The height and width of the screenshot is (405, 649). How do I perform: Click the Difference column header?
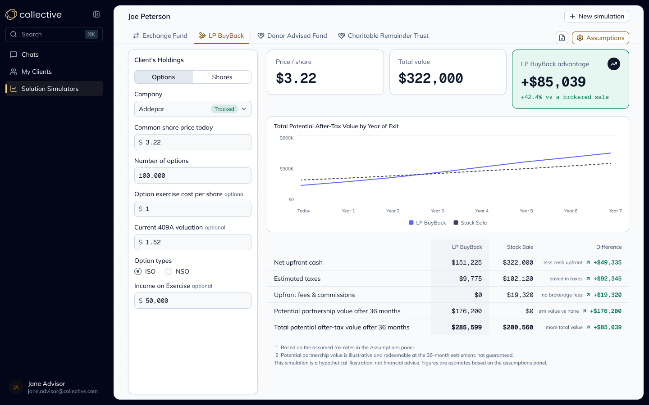point(609,247)
